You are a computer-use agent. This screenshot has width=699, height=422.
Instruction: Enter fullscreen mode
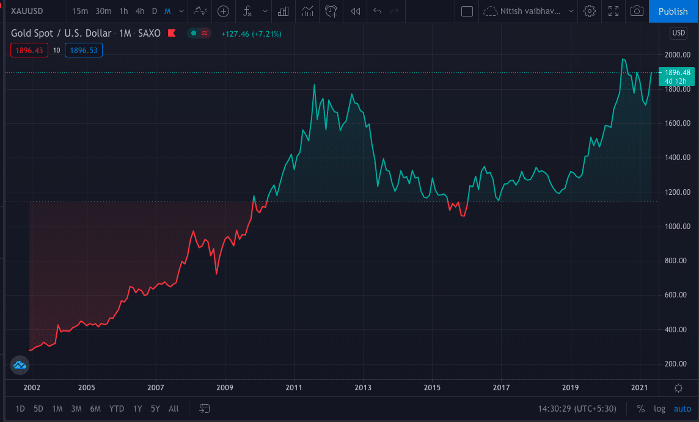pos(613,11)
